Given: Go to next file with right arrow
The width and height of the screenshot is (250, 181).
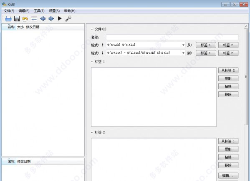Looking at the screenshot, I should click(x=51, y=19).
